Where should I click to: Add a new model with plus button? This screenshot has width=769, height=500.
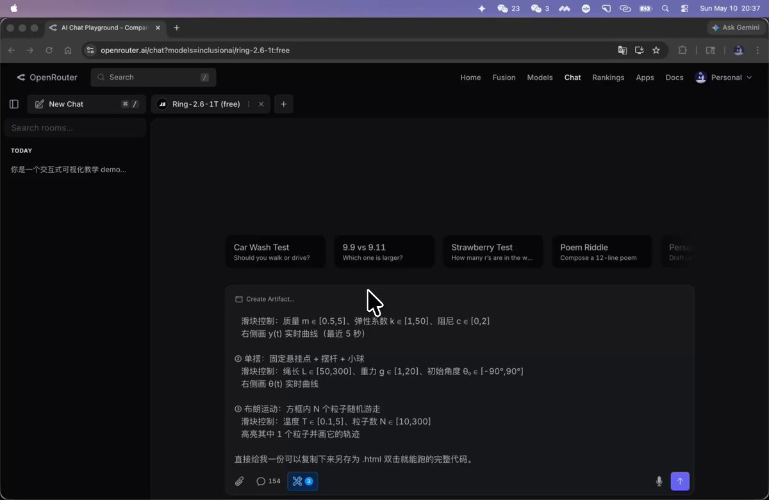point(284,104)
